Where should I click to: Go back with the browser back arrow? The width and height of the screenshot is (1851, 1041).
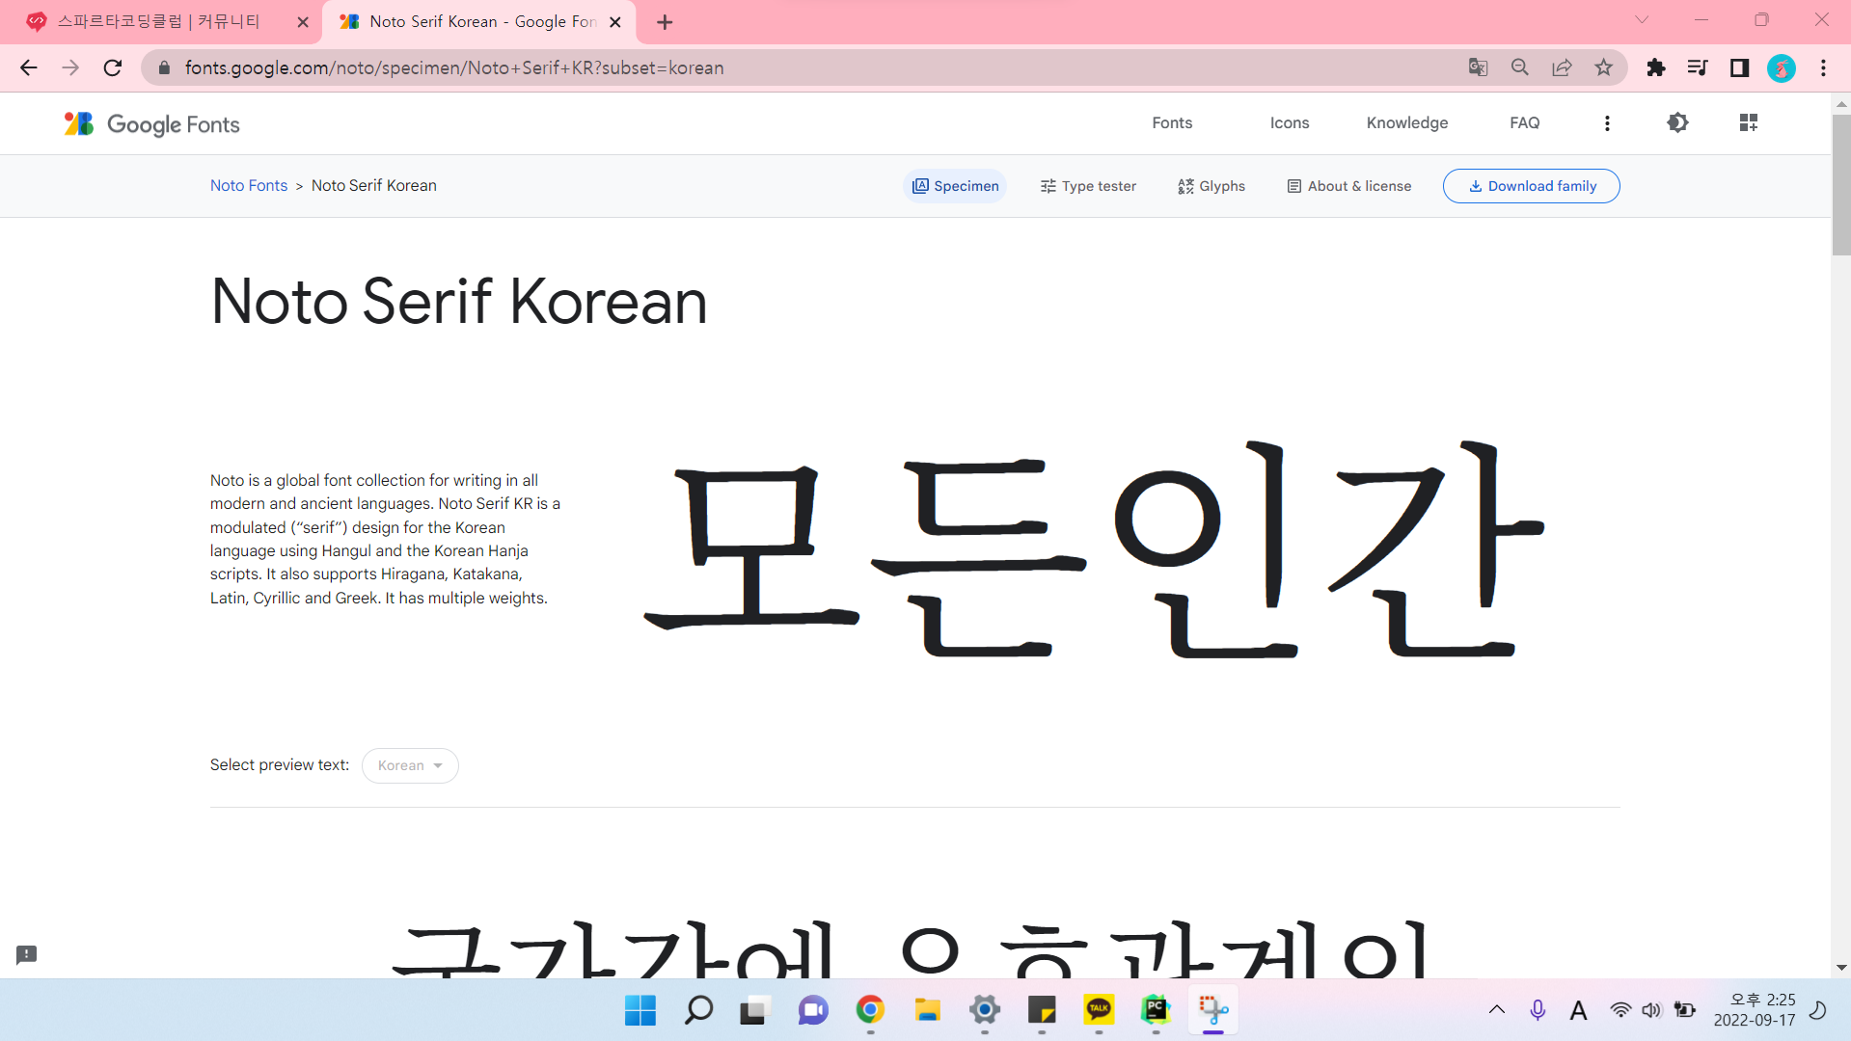coord(28,67)
